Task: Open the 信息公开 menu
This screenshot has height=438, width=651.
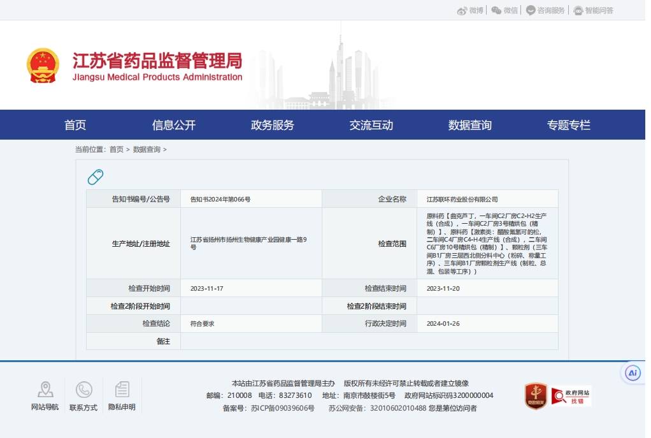Action: point(173,124)
